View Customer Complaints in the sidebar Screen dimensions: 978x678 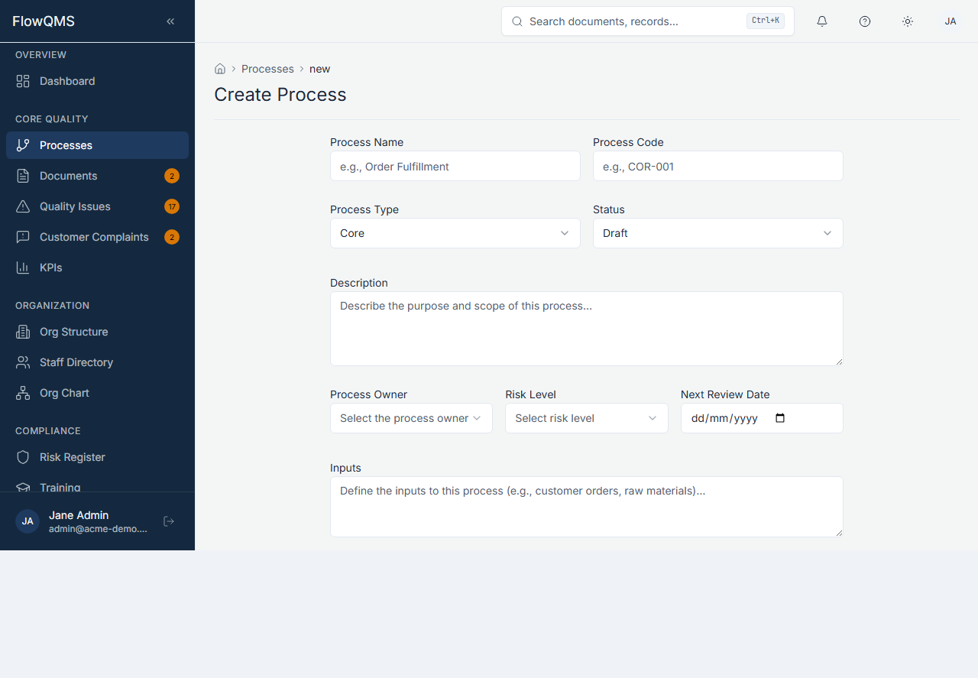click(94, 237)
